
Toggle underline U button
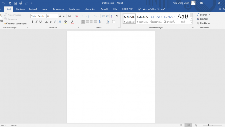pos(40,22)
